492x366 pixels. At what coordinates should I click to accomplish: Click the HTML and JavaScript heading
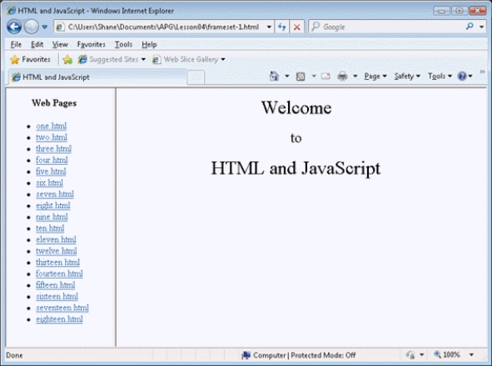point(296,168)
